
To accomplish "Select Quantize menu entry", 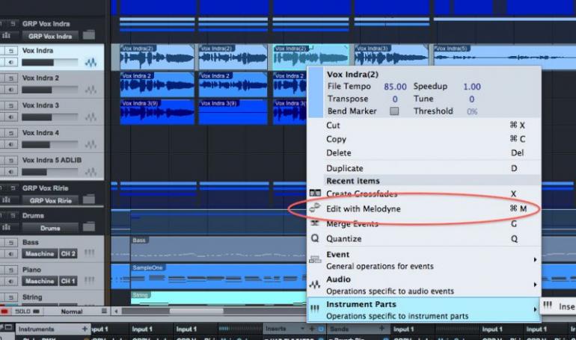I will coord(424,239).
